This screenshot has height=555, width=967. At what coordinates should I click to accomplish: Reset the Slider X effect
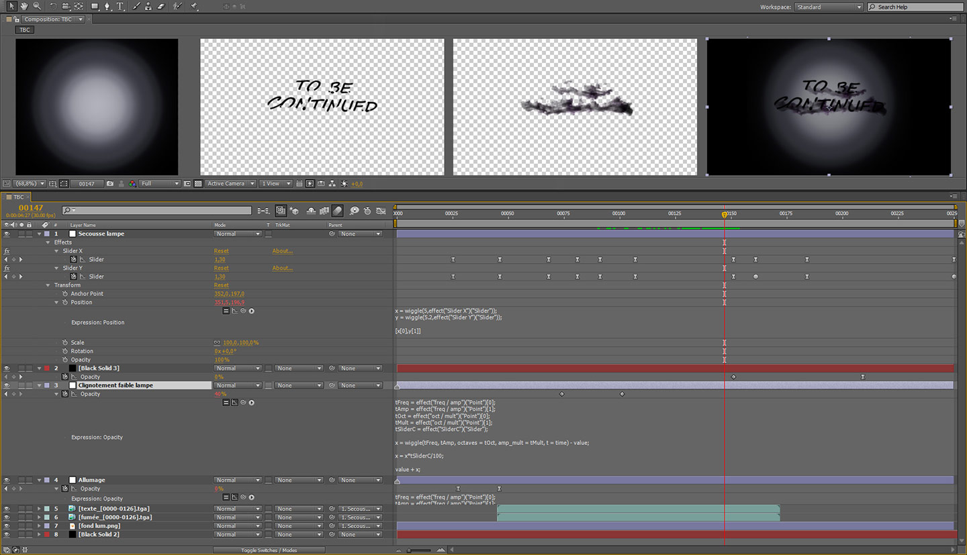[x=221, y=251]
